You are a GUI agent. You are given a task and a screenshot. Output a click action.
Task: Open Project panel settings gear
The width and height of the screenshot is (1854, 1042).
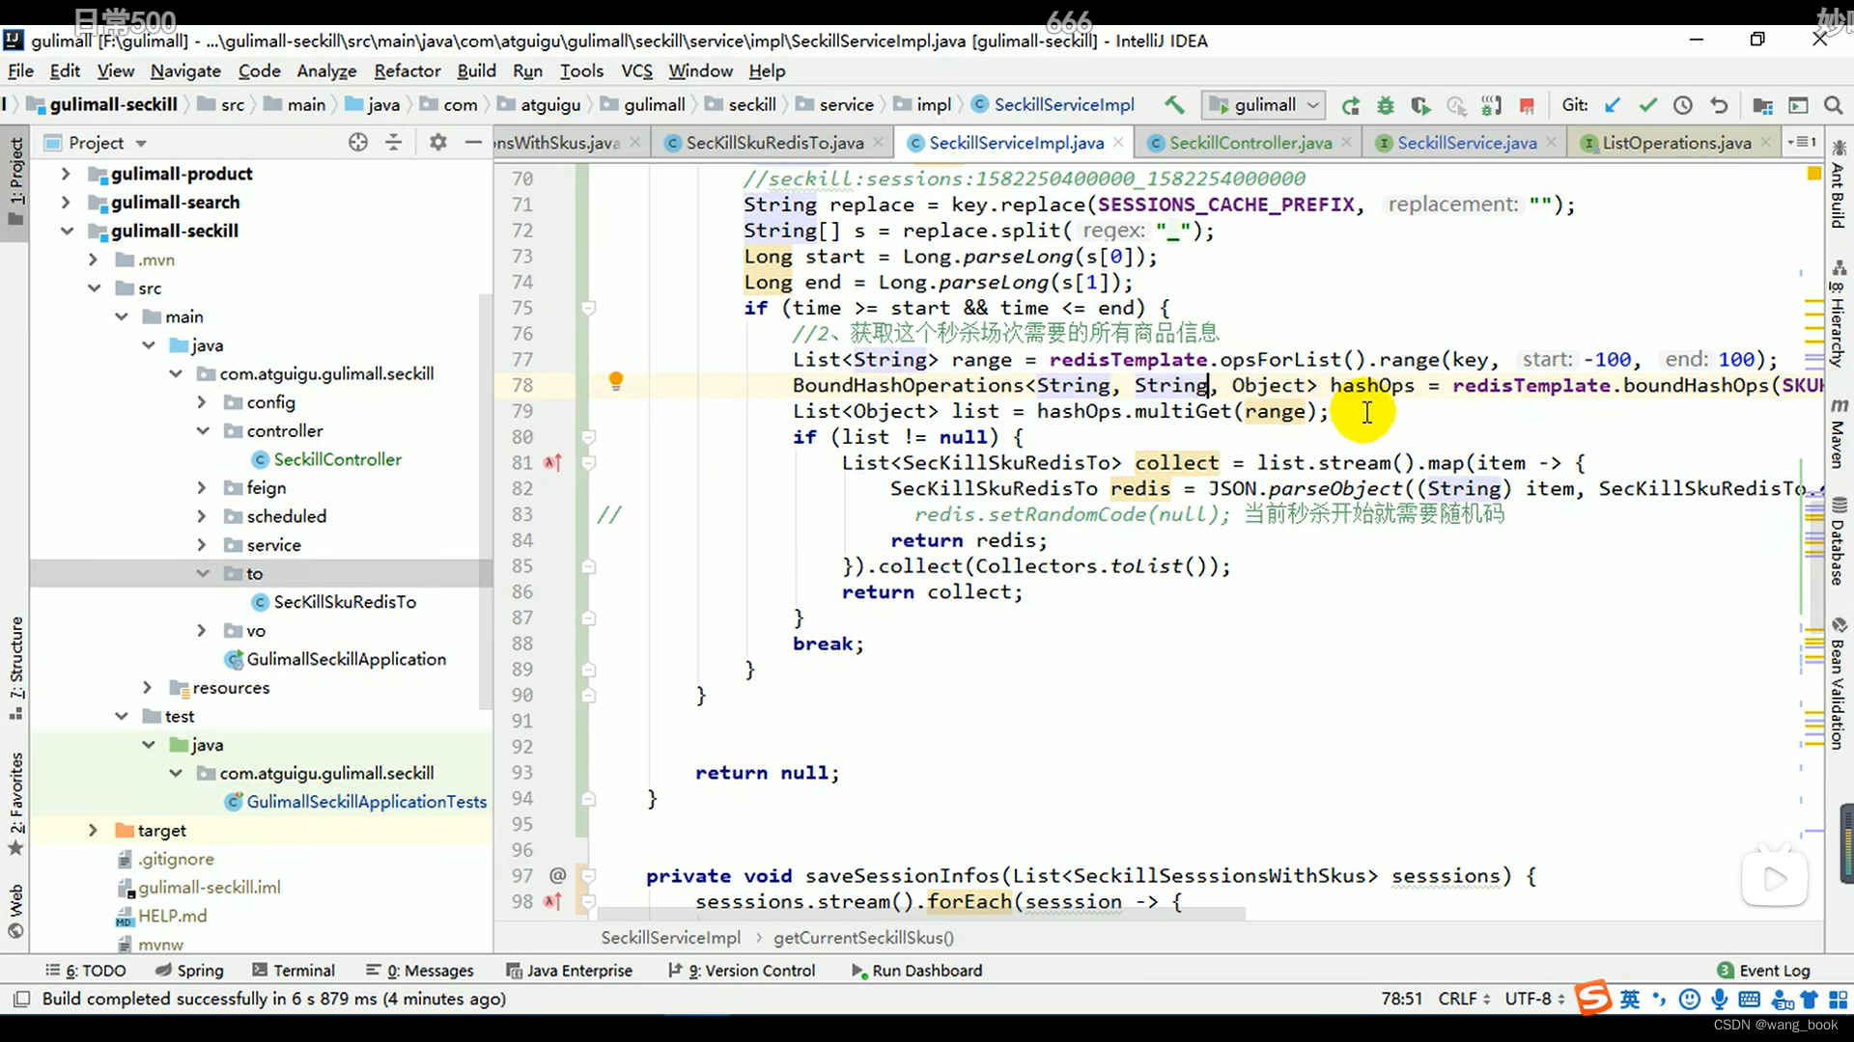point(437,142)
